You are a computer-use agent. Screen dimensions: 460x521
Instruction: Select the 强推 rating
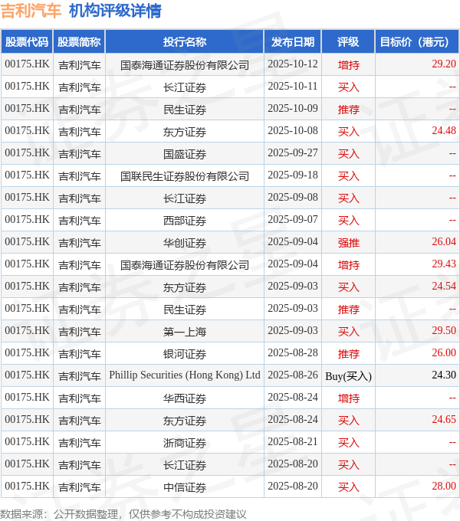click(349, 243)
